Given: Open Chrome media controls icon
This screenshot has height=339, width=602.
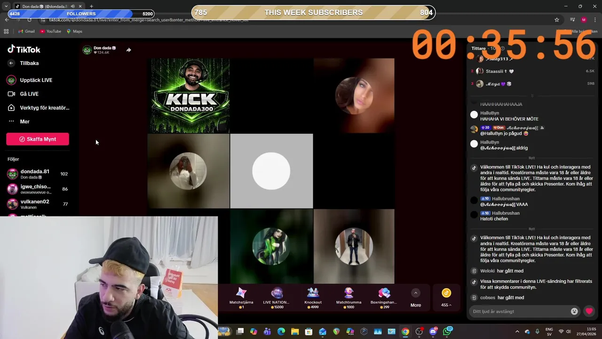Looking at the screenshot, I should click(x=572, y=20).
